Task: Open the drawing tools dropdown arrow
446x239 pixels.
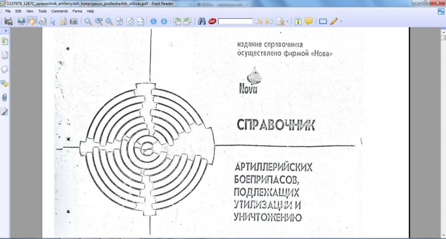Action: (341, 21)
